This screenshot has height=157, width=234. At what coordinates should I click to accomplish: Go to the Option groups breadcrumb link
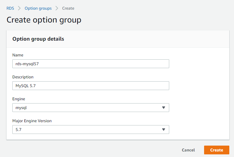pos(38,8)
